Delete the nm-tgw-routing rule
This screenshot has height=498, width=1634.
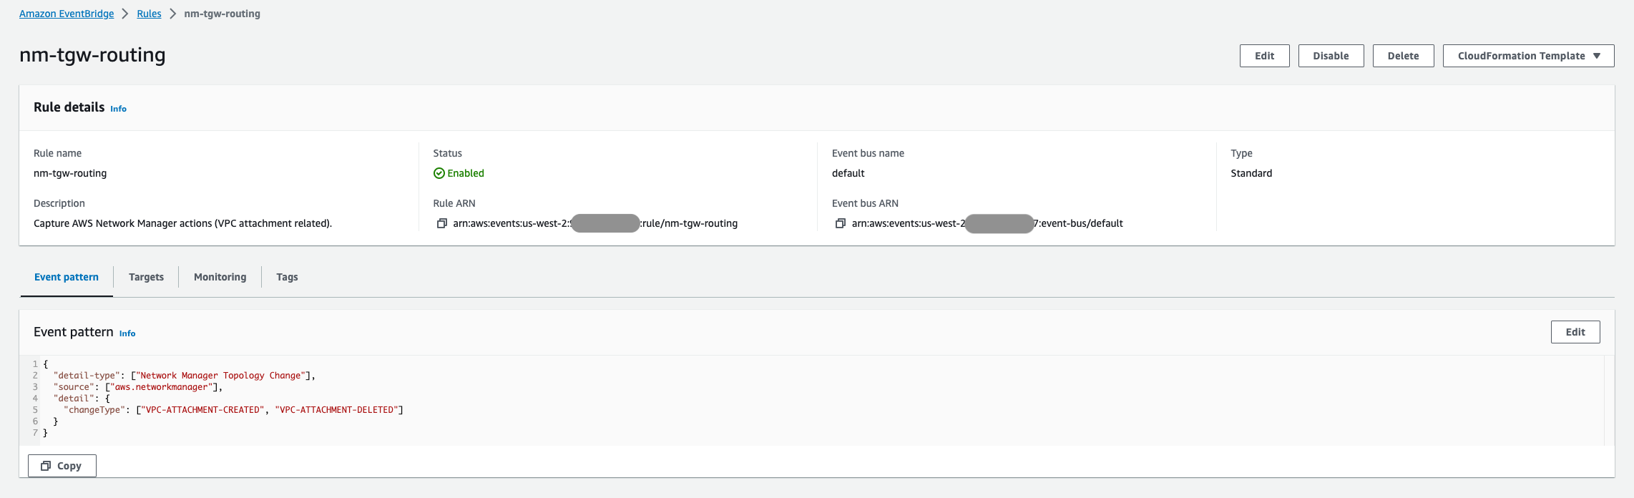click(1403, 56)
